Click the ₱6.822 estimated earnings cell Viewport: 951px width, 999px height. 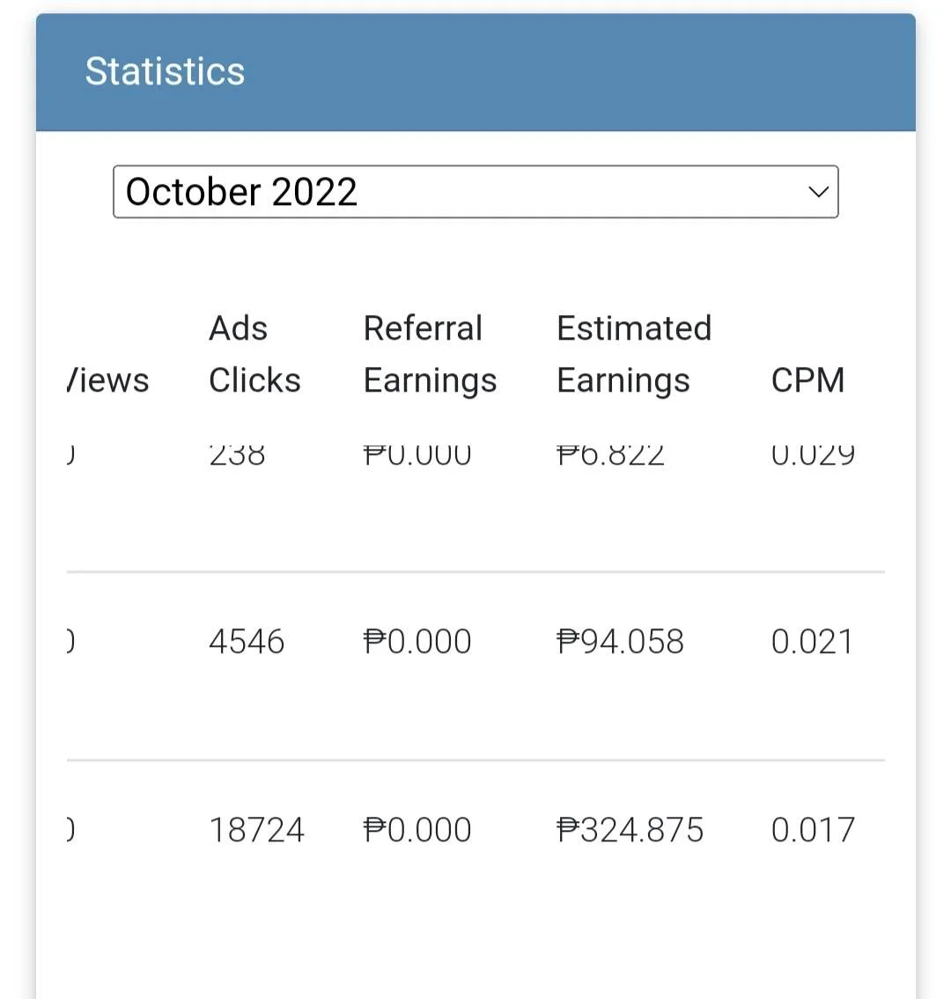click(x=610, y=456)
